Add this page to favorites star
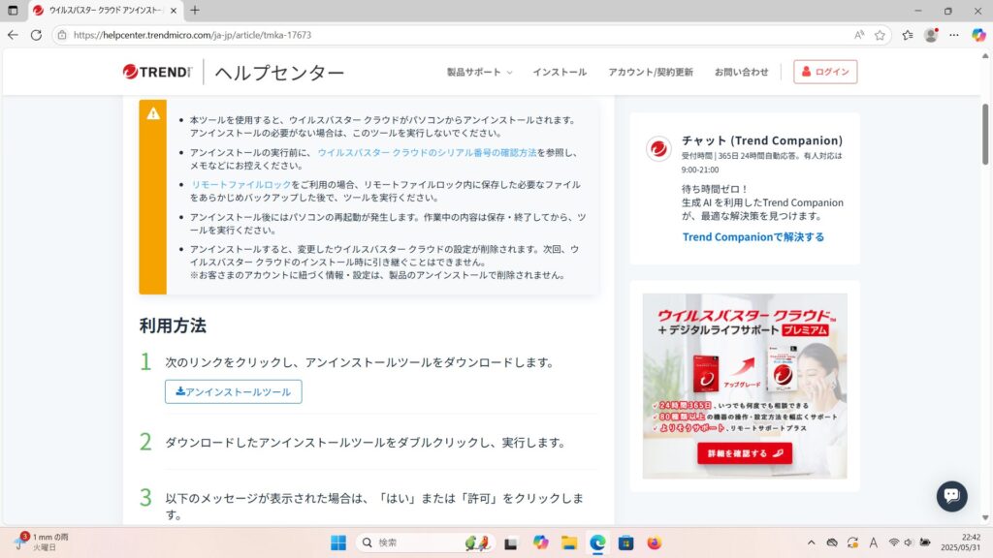993x558 pixels. [880, 35]
